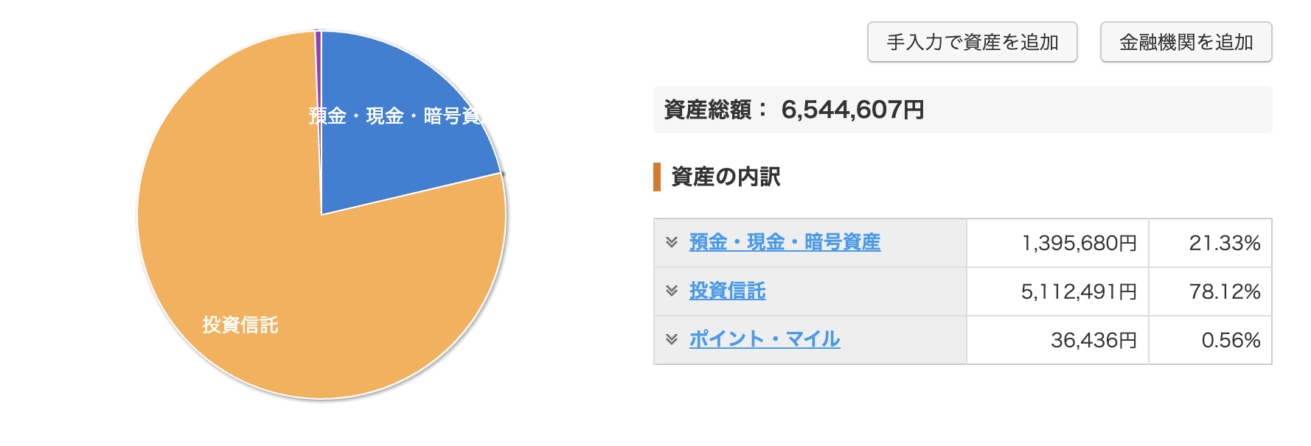Image resolution: width=1311 pixels, height=446 pixels.
Task: Open the 投資信託 link in breakdown table
Action: coord(727,291)
